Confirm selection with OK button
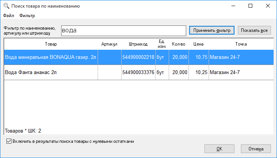The width and height of the screenshot is (277, 158). [x=219, y=149]
